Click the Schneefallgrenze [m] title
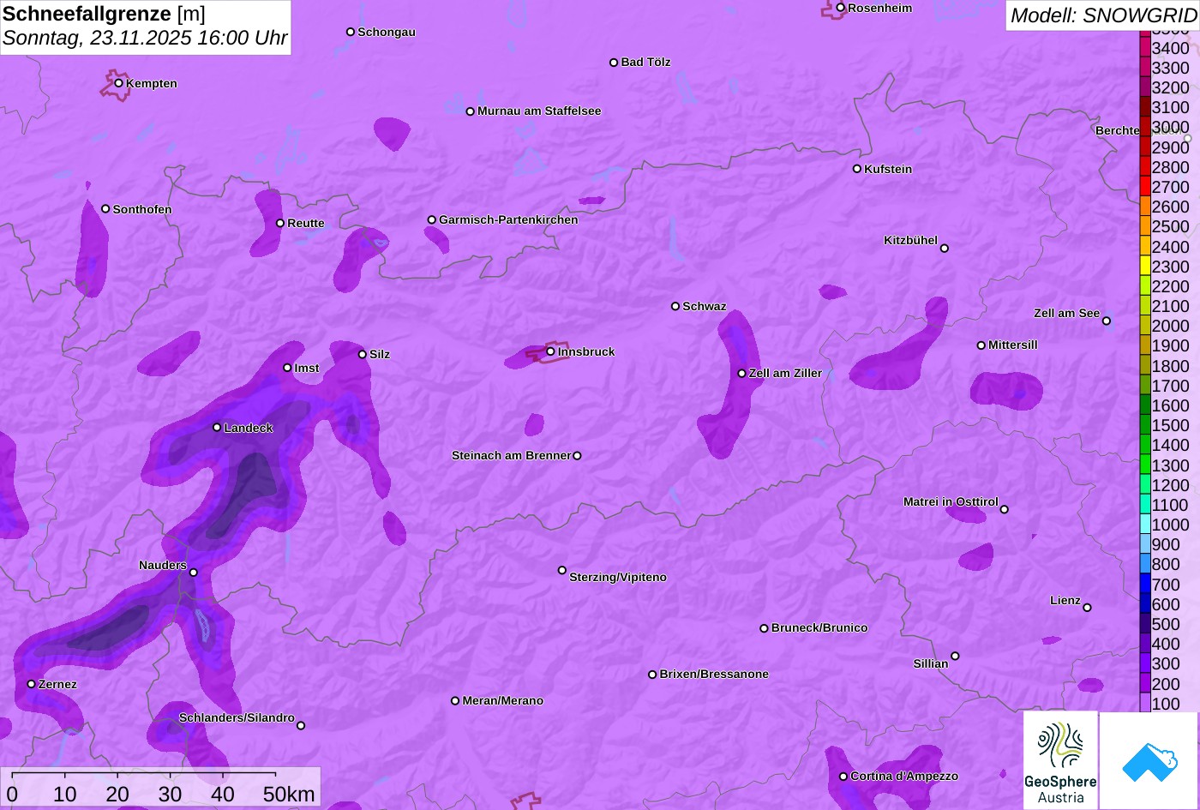This screenshot has width=1200, height=810. click(x=104, y=14)
